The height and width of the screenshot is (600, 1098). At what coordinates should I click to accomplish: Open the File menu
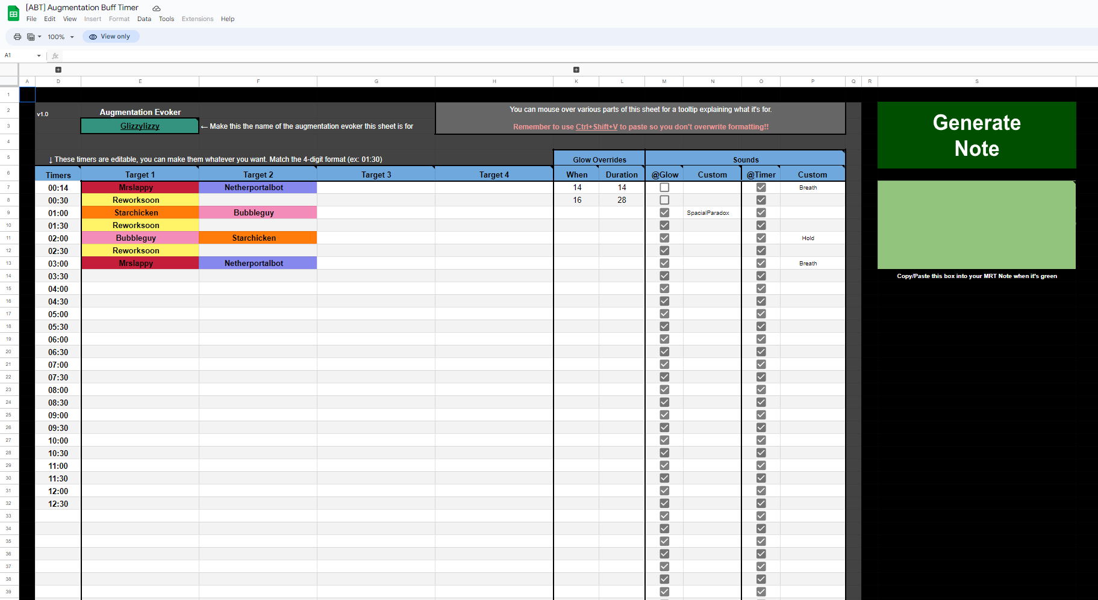[31, 19]
